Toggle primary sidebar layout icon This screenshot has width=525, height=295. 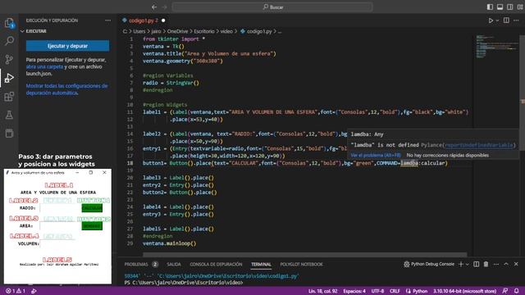tap(490, 7)
